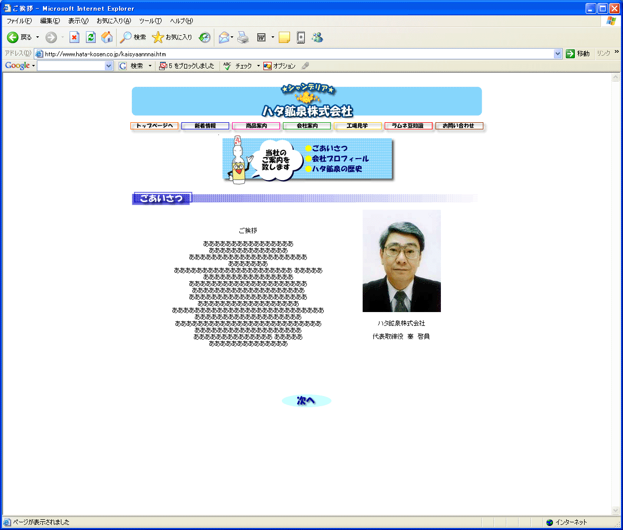Image resolution: width=623 pixels, height=530 pixels.
Task: Open the ツール(T) menu
Action: pyautogui.click(x=150, y=21)
